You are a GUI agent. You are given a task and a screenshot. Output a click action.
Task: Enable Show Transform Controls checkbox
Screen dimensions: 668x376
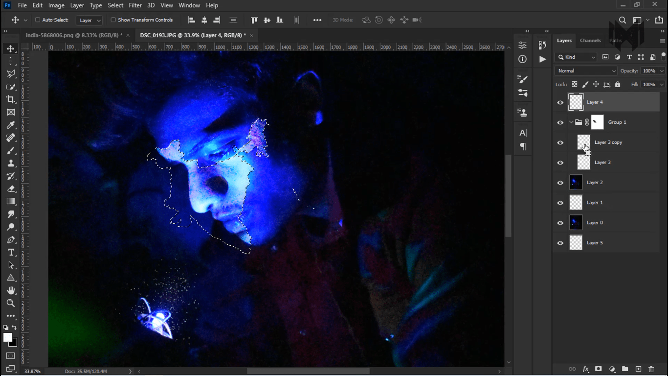113,20
